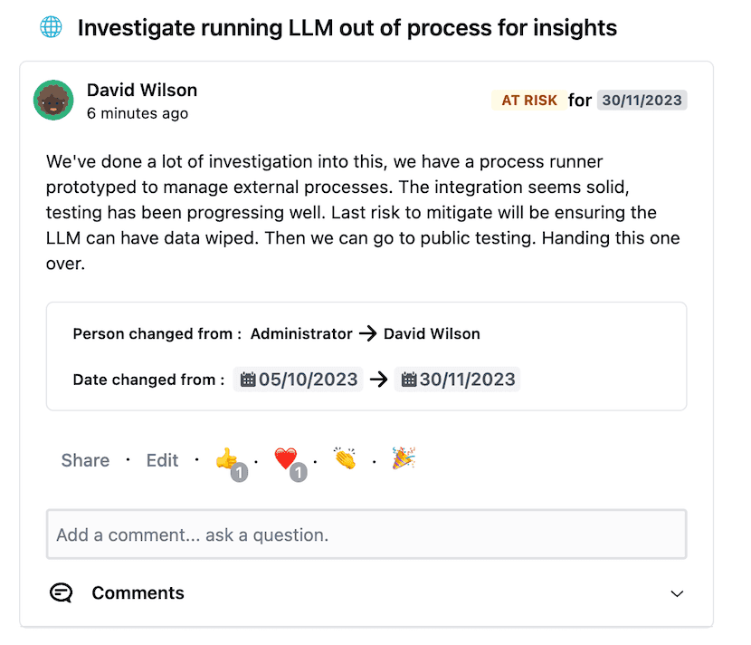The height and width of the screenshot is (645, 751).
Task: Click the 6 minutes ago timestamp
Action: (138, 113)
